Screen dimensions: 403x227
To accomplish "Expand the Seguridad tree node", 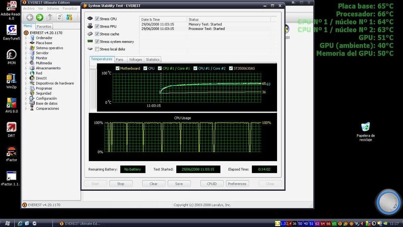I will [x=26, y=93].
